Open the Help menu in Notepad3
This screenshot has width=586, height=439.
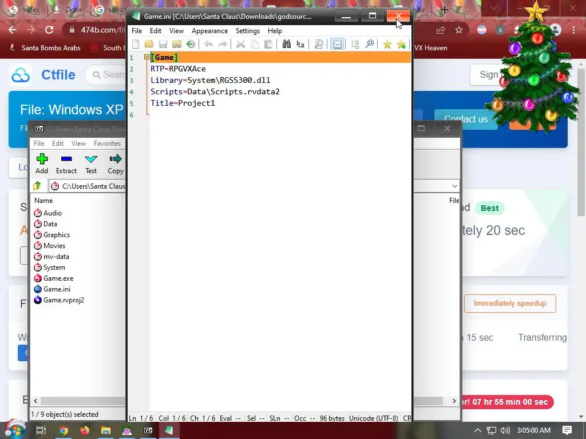pos(275,31)
